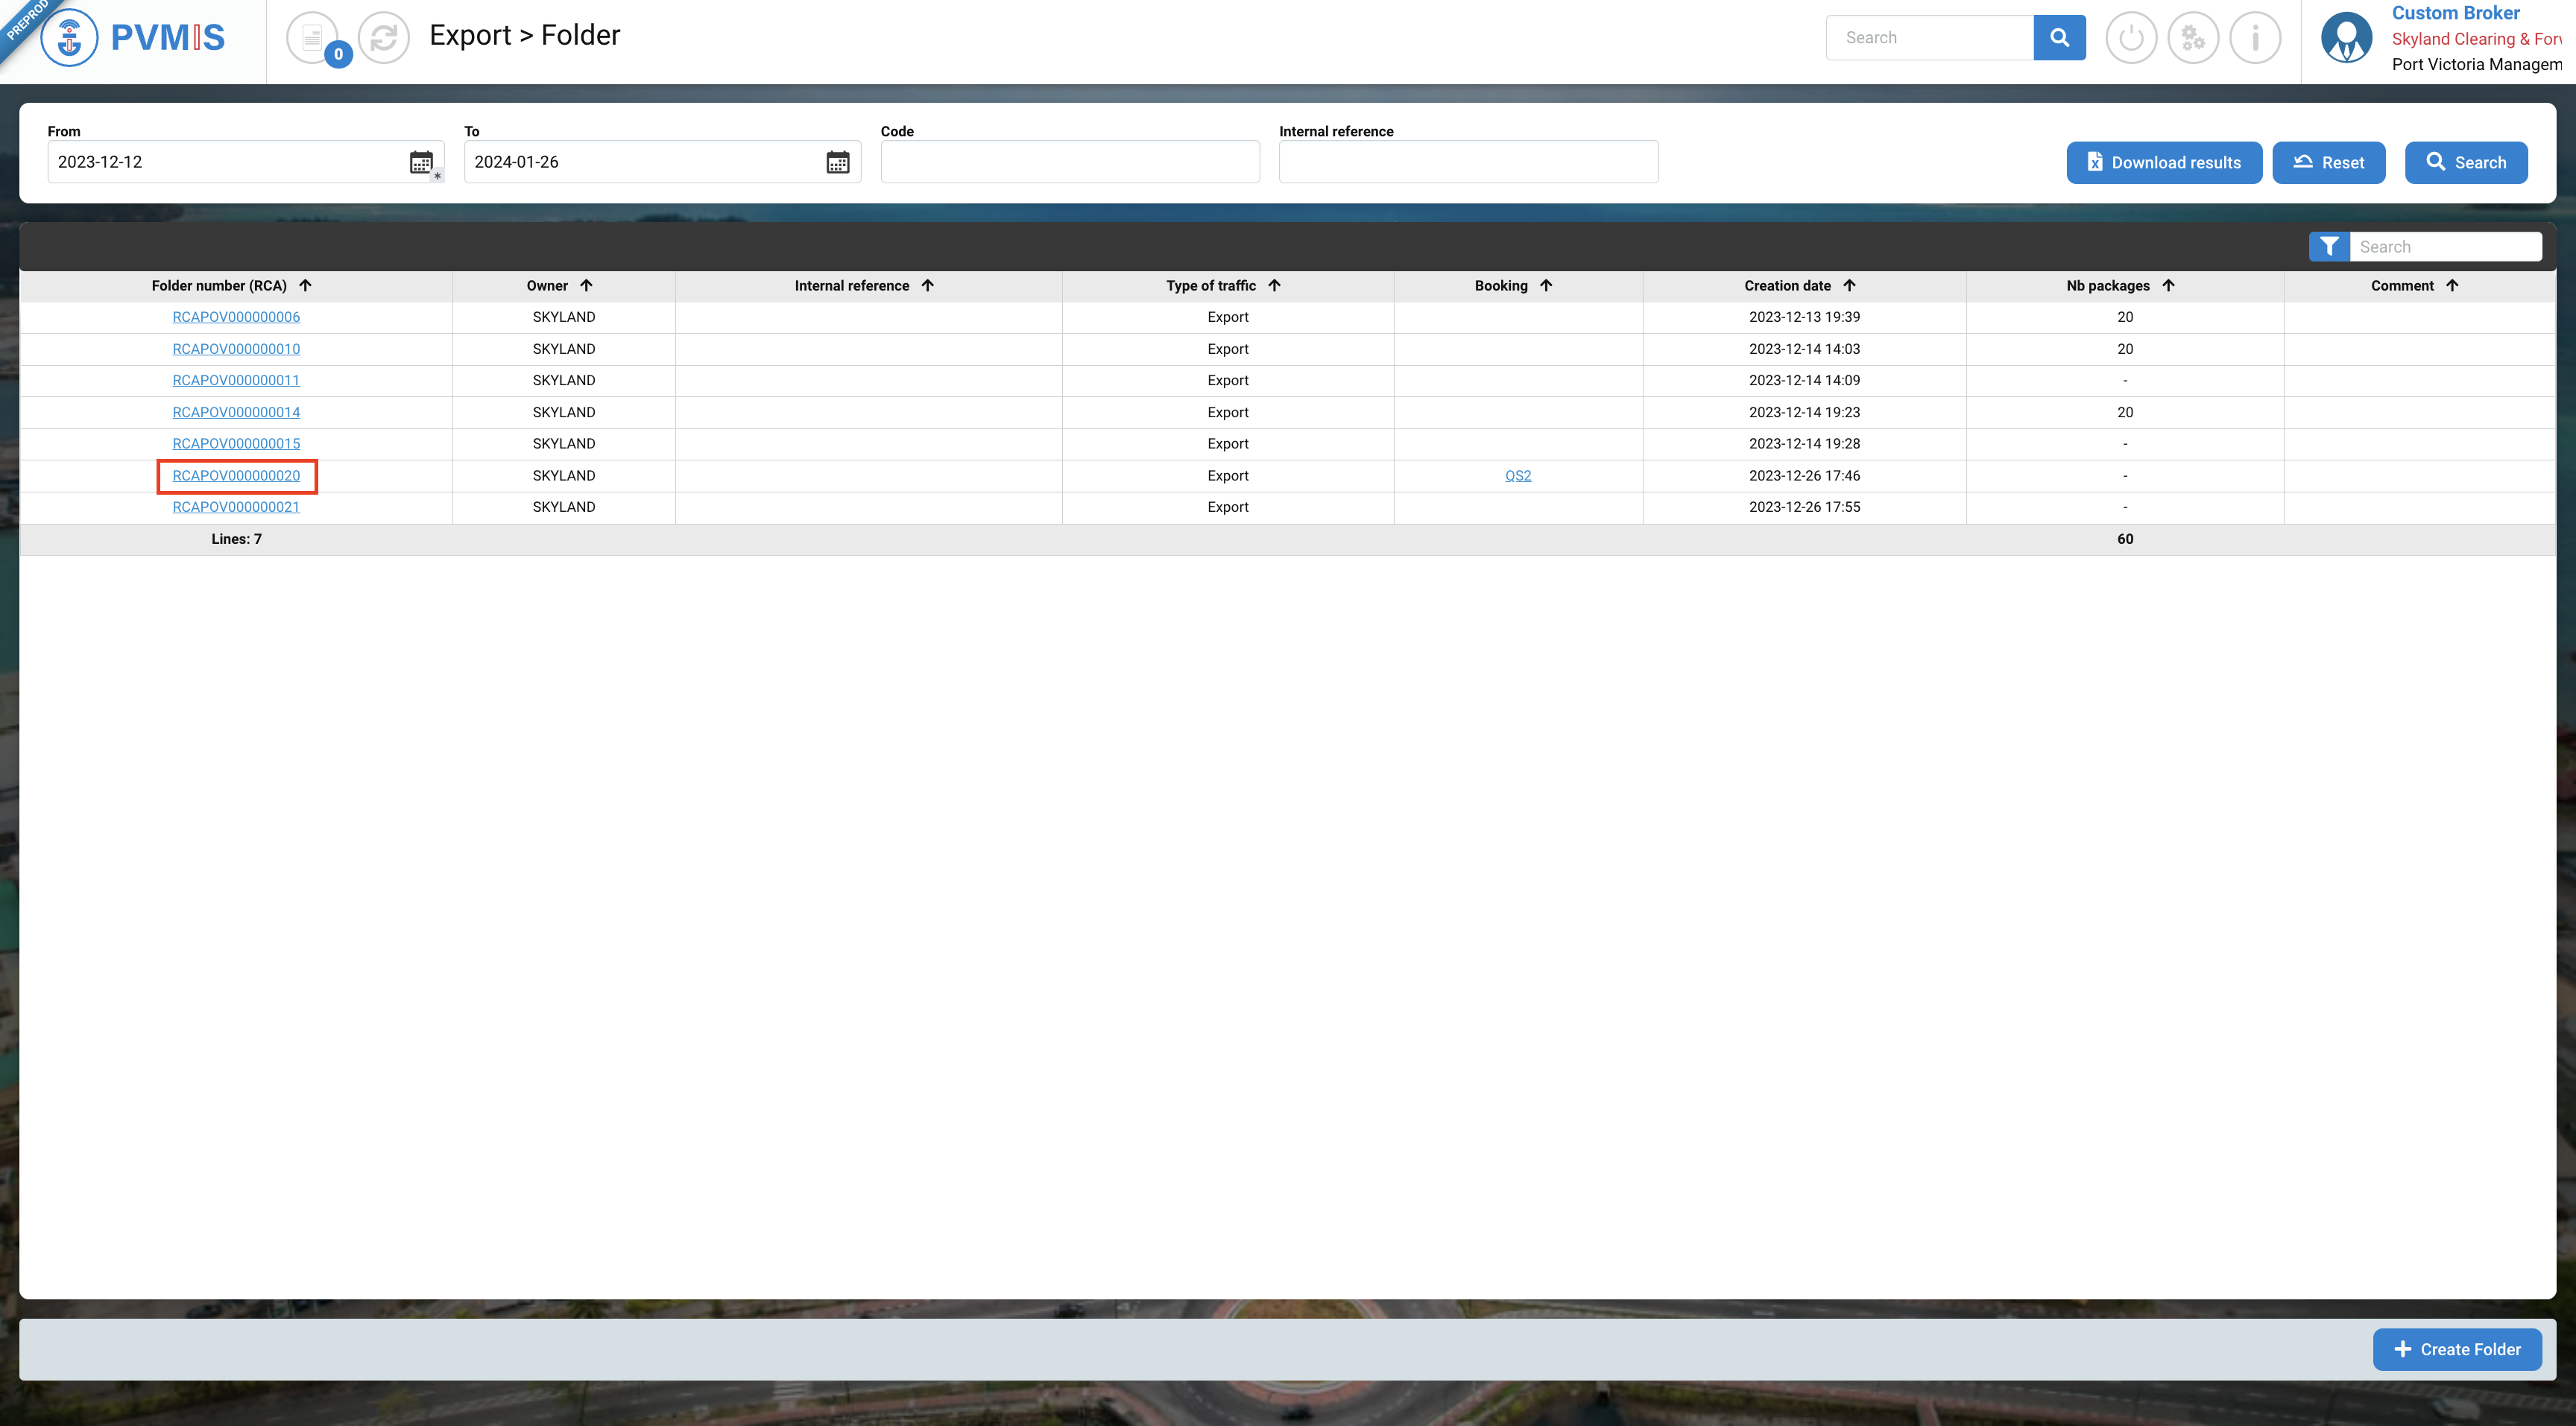Screen dimensions: 2576x1426
Task: Click the power logout icon
Action: click(x=2131, y=38)
